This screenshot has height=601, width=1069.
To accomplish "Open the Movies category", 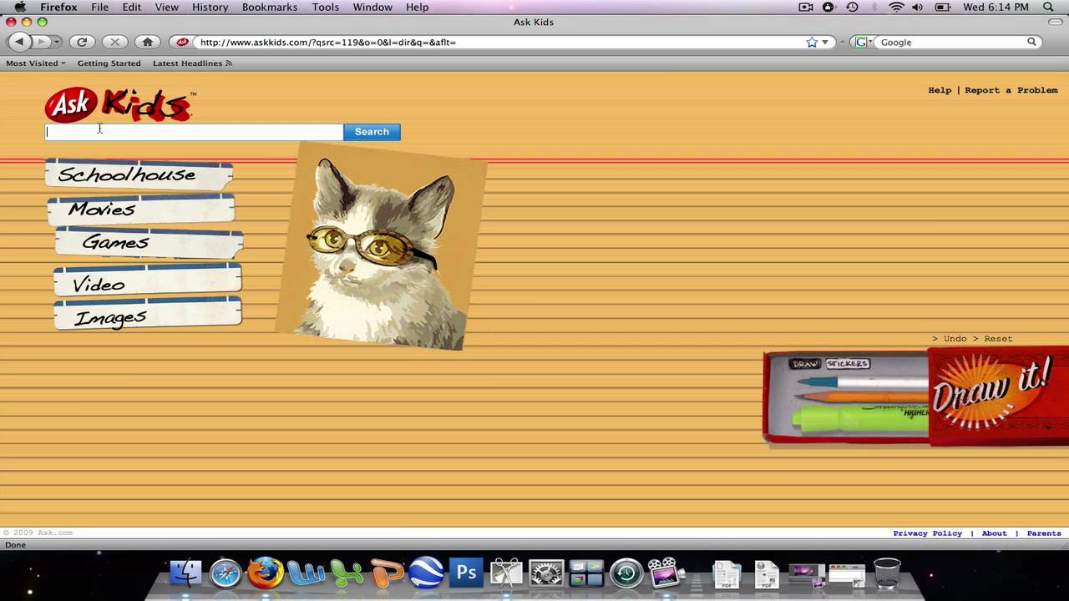I will click(x=140, y=209).
